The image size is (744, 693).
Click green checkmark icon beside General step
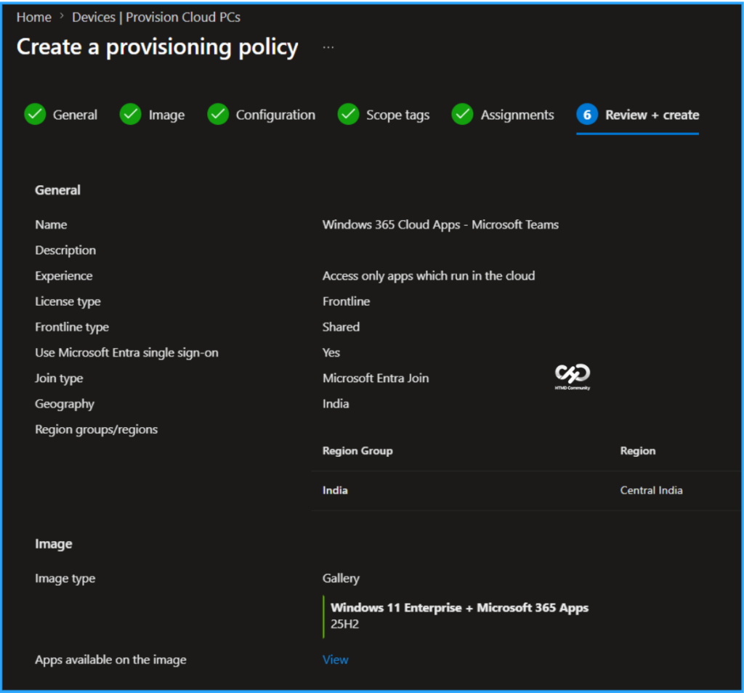[35, 114]
